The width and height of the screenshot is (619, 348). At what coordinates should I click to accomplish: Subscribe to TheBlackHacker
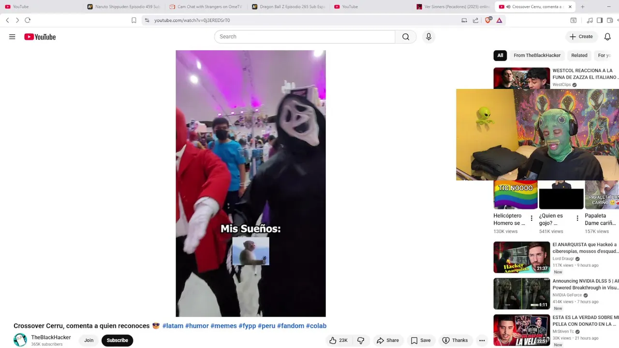tap(117, 340)
